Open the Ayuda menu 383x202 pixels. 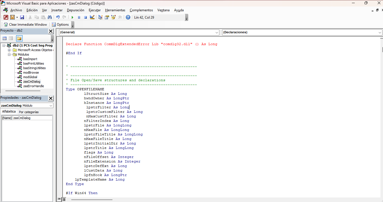coord(179,10)
